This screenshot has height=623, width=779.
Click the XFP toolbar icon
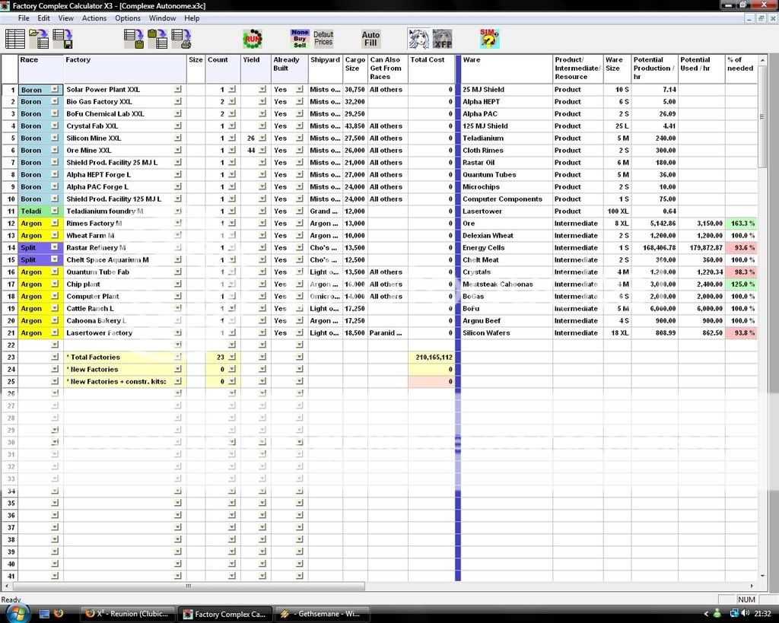pyautogui.click(x=442, y=38)
